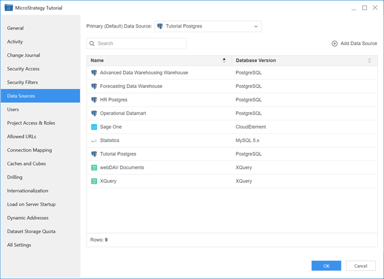The width and height of the screenshot is (384, 279).
Task: Focus the Search data sources field
Action: pyautogui.click(x=139, y=43)
